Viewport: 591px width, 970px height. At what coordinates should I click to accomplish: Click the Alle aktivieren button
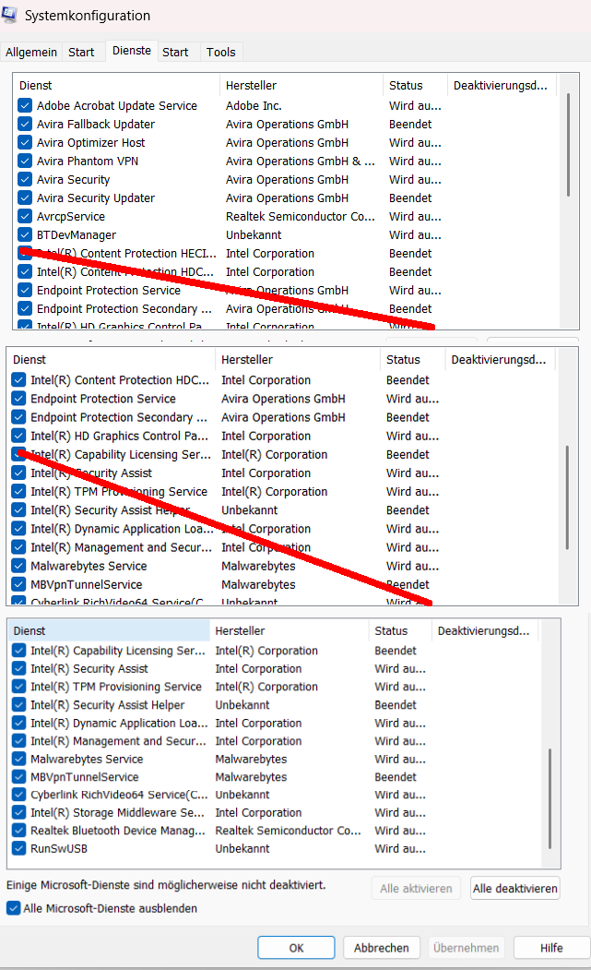[x=416, y=889]
